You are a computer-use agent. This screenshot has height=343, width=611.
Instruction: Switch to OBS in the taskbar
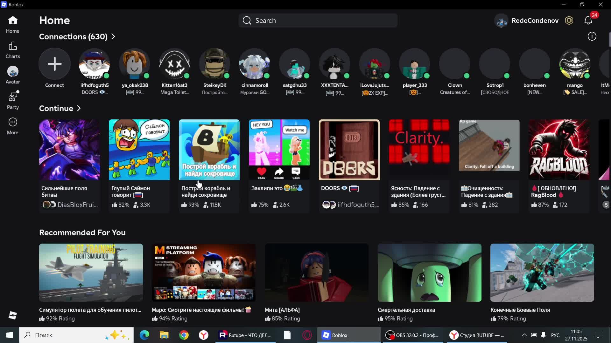tap(412, 335)
